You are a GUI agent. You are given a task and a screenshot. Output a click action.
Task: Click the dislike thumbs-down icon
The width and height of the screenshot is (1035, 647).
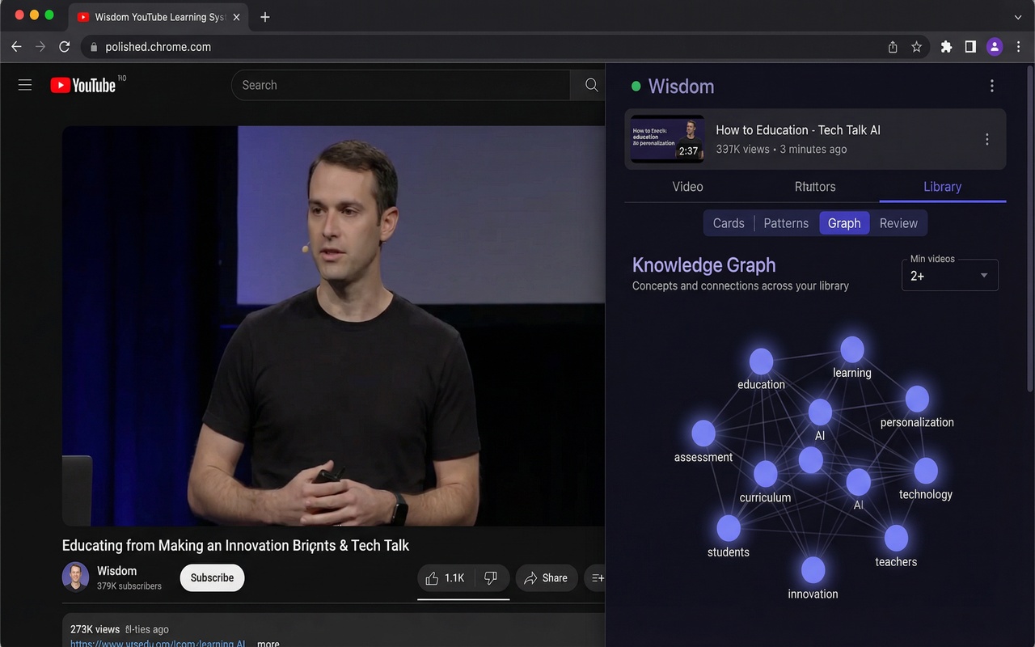tap(490, 577)
